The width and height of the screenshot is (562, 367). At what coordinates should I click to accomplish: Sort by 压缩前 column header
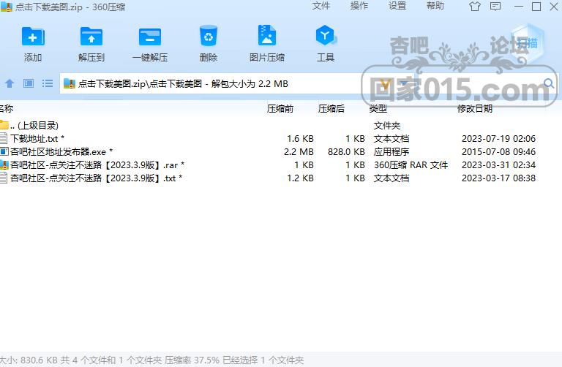[280, 108]
